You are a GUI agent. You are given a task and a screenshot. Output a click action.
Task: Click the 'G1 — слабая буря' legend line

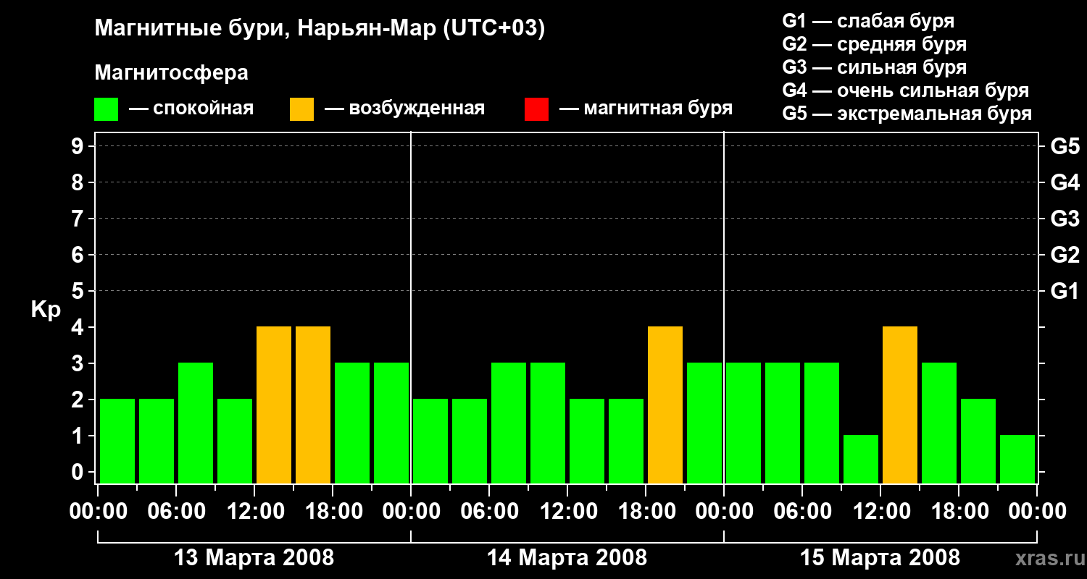coord(868,21)
